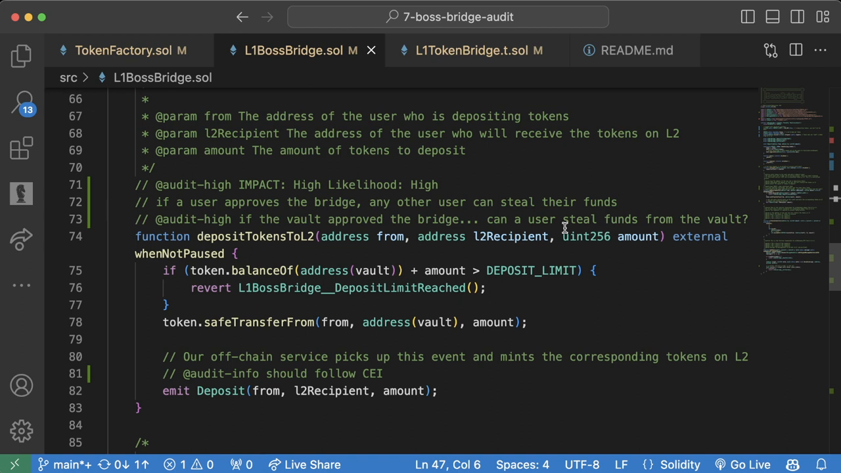841x473 pixels.
Task: Click the Copilot status icon
Action: (792, 464)
